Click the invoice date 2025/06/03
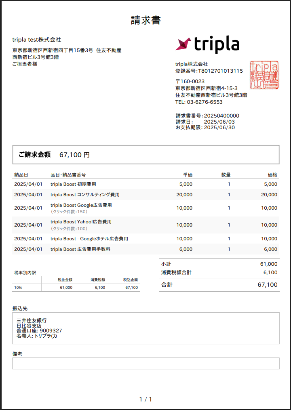Image resolution: width=291 pixels, height=410 pixels. [x=219, y=122]
